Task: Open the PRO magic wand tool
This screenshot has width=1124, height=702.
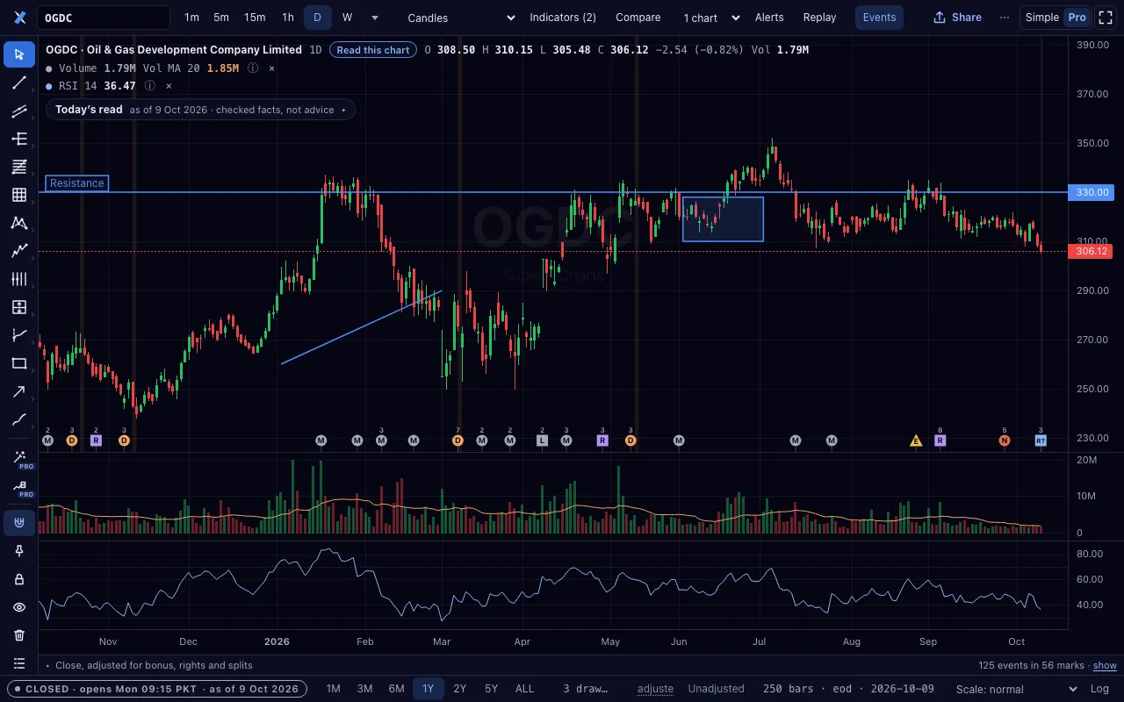Action: click(19, 458)
